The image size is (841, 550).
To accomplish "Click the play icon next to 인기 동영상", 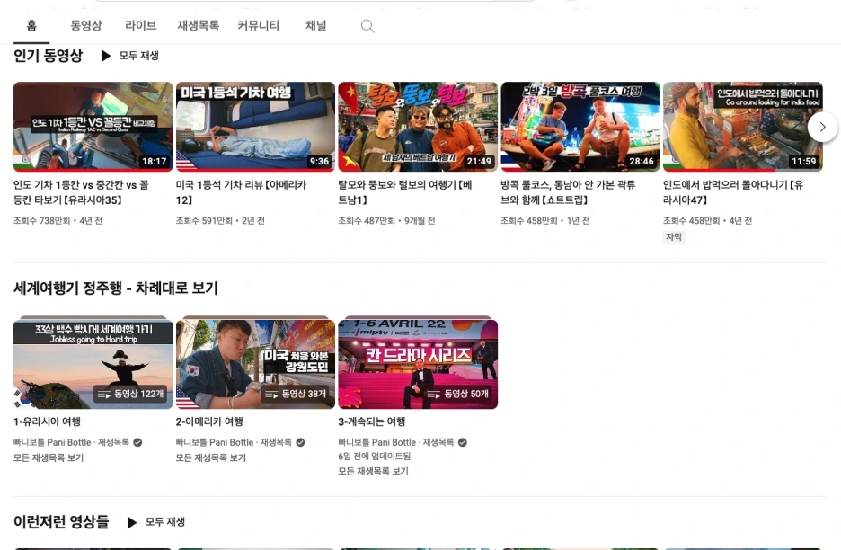I will (106, 56).
